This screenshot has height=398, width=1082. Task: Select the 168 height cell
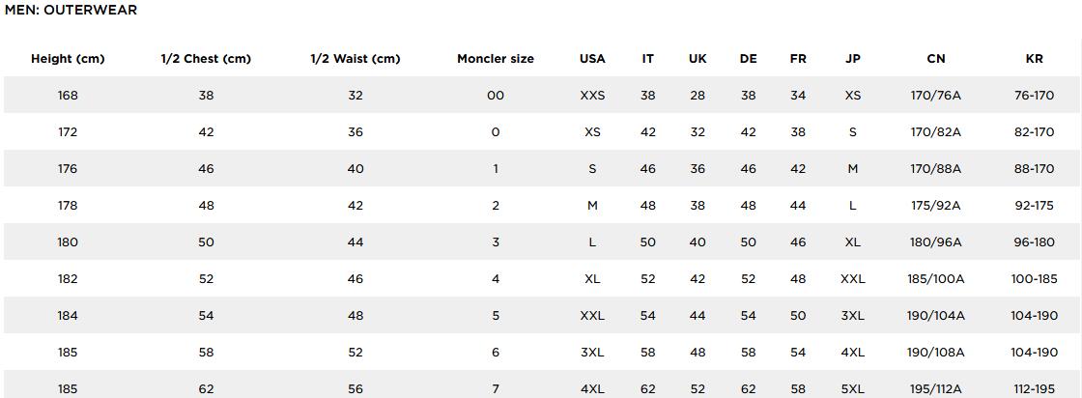coord(68,96)
